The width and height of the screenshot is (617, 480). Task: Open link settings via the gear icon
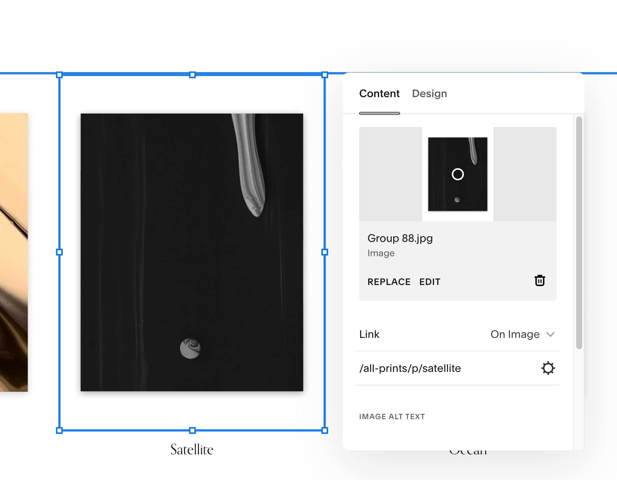pos(548,368)
